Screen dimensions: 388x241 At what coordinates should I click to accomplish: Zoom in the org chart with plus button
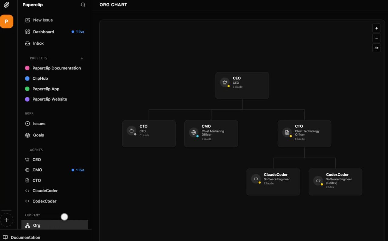tap(376, 28)
